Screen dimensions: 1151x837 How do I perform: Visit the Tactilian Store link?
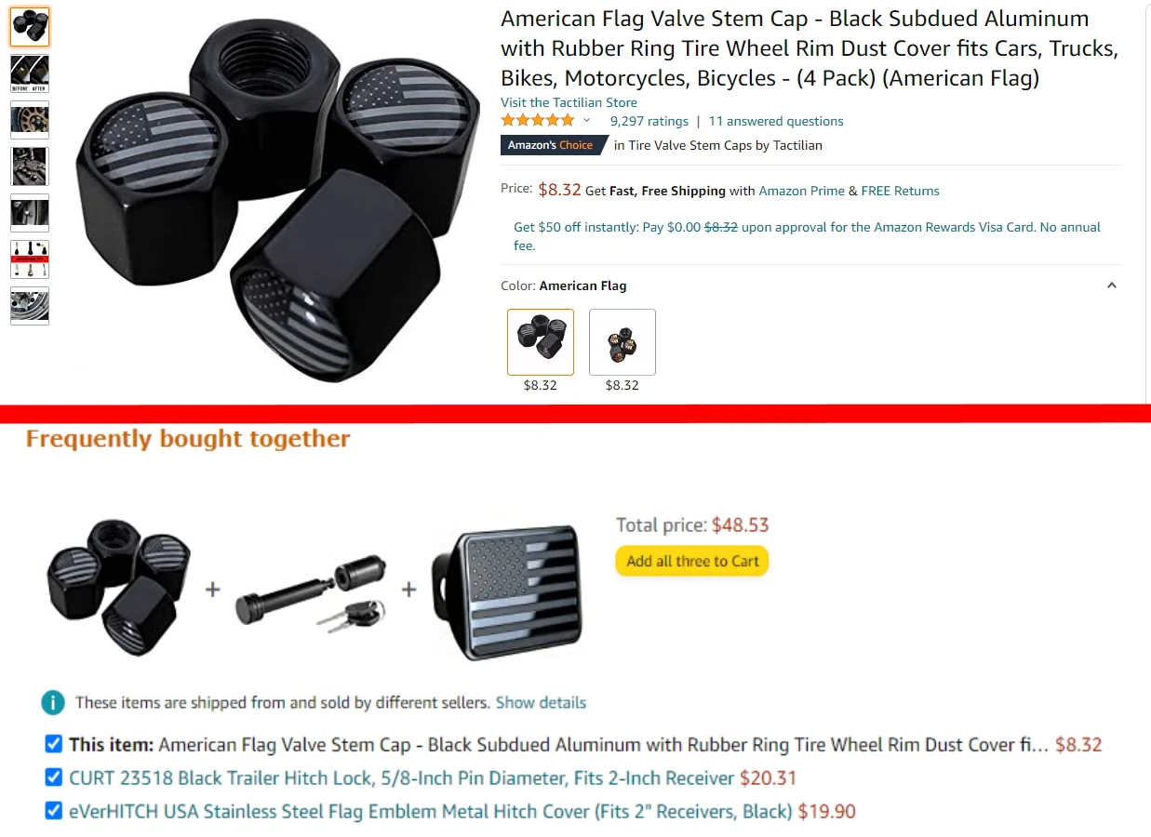(x=569, y=102)
